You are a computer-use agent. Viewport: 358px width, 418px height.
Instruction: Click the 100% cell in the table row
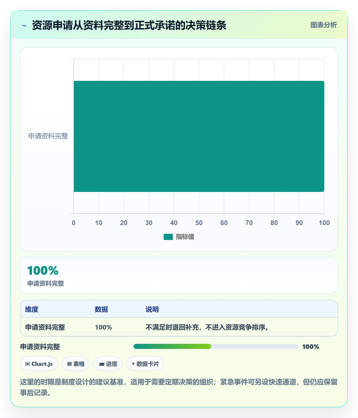[104, 327]
